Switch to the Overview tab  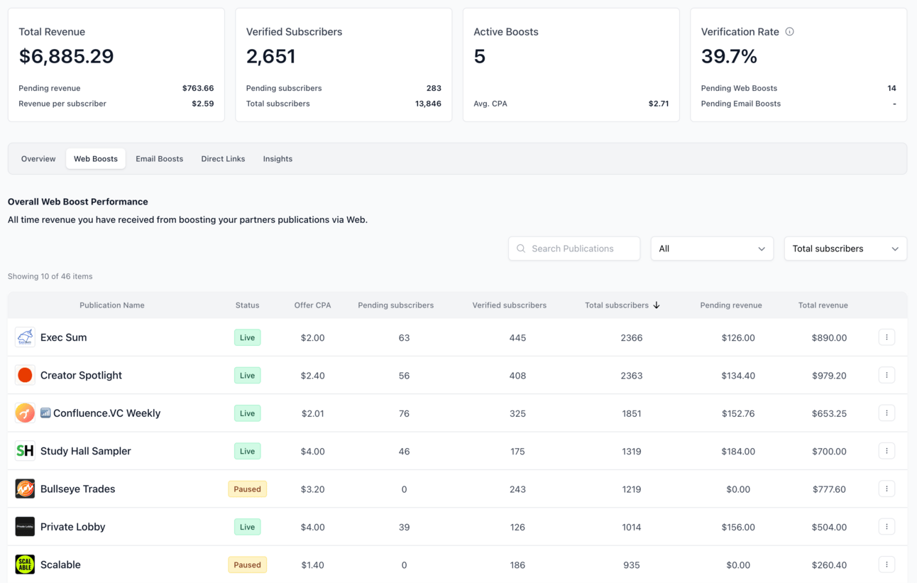(38, 159)
